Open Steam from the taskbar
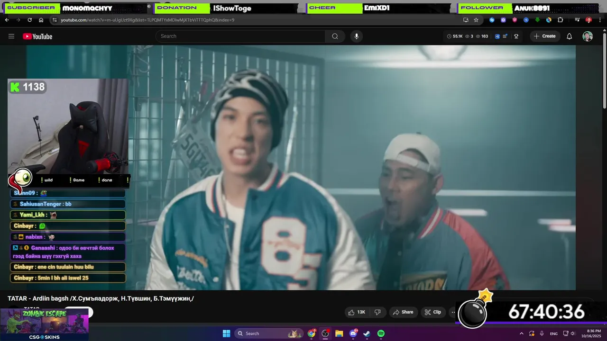 367,333
